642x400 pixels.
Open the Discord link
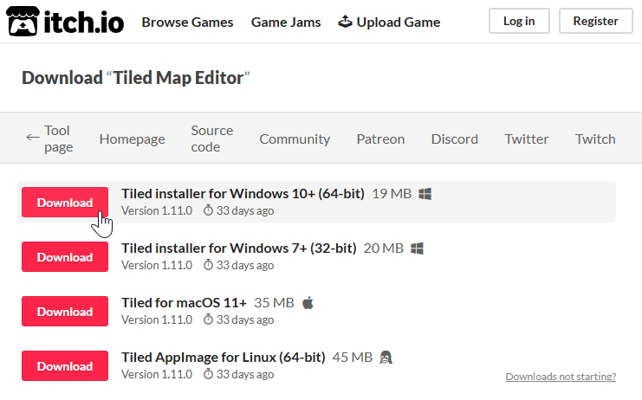(455, 139)
